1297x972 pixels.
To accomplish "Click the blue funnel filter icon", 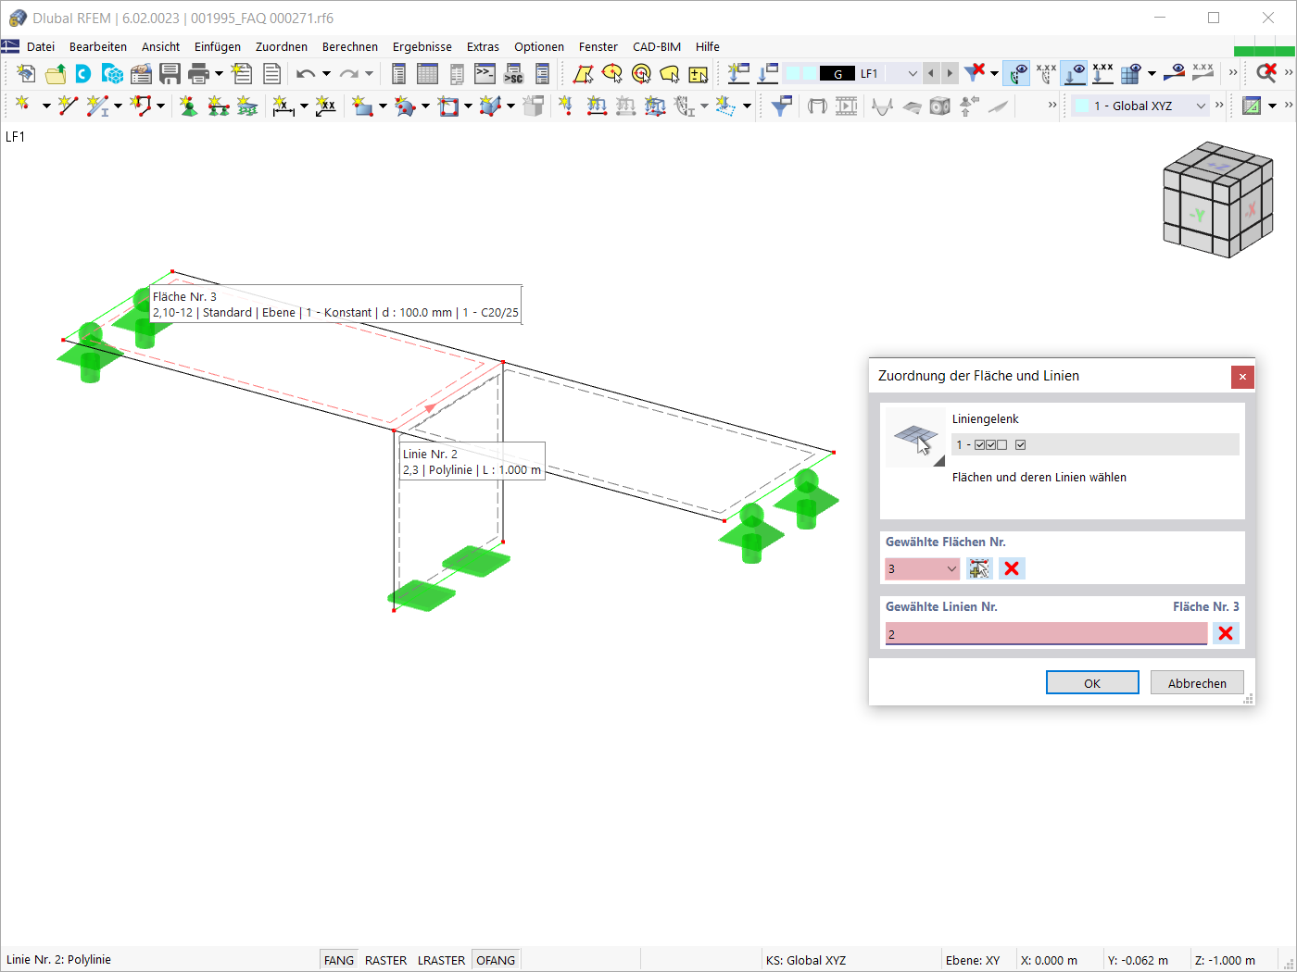I will 781,106.
